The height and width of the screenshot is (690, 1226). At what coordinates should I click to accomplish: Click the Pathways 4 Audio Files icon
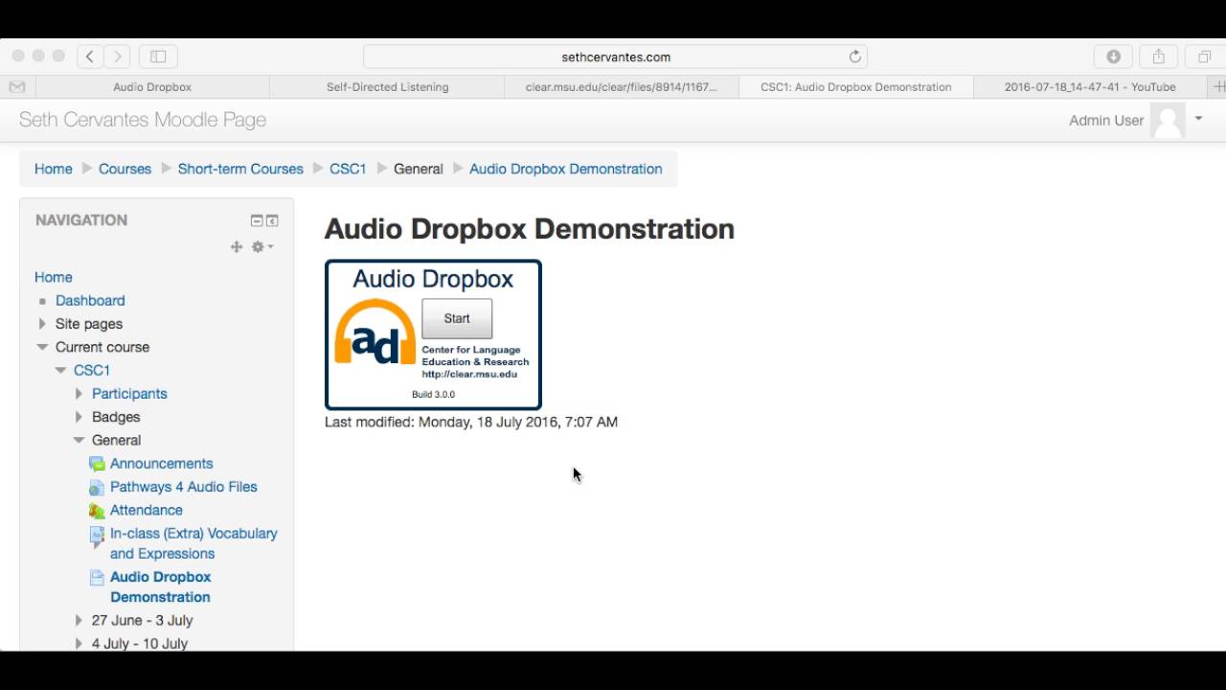coord(97,487)
